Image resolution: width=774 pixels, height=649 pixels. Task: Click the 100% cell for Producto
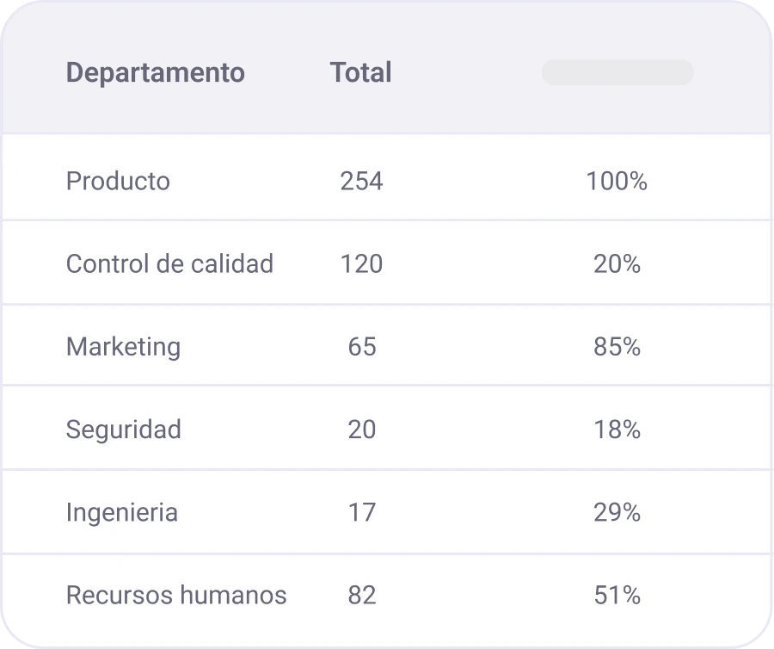[x=617, y=182]
